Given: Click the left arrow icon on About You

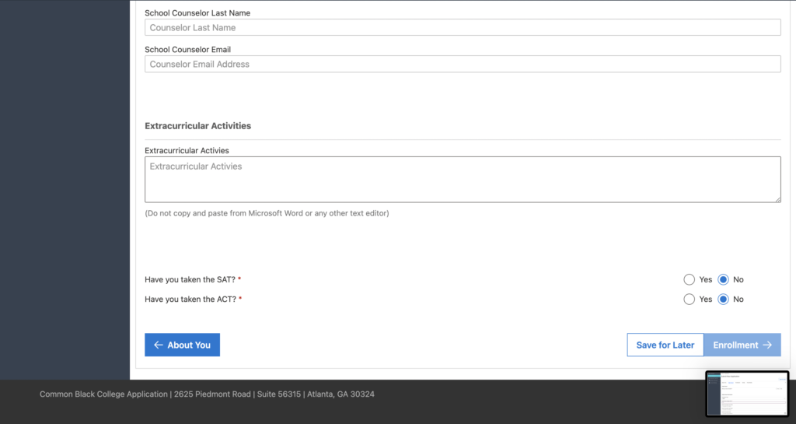Looking at the screenshot, I should point(158,345).
